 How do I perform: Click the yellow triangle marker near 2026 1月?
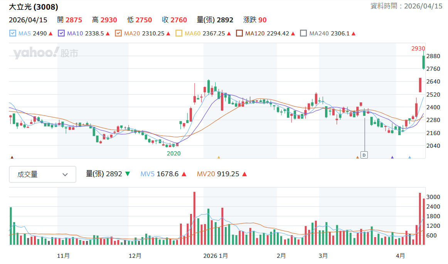click(x=219, y=157)
